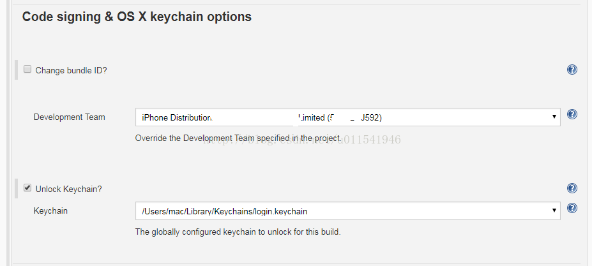Click the 'Change bundle ID?' label text

click(x=71, y=71)
